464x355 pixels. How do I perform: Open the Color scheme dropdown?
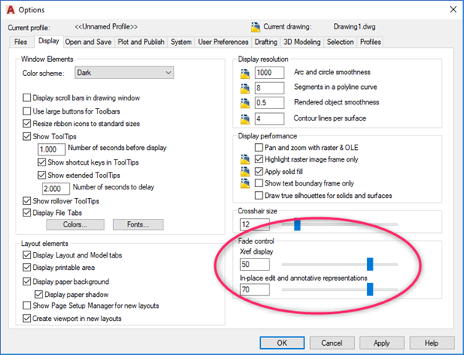(124, 73)
